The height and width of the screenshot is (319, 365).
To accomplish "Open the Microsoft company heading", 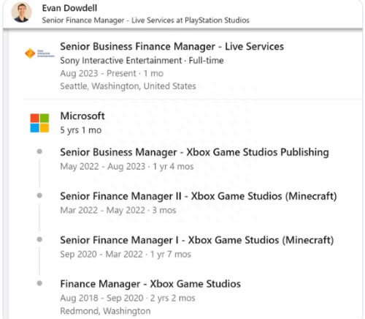I will pyautogui.click(x=82, y=116).
